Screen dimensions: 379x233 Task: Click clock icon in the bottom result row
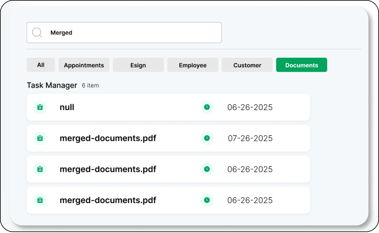pyautogui.click(x=207, y=200)
